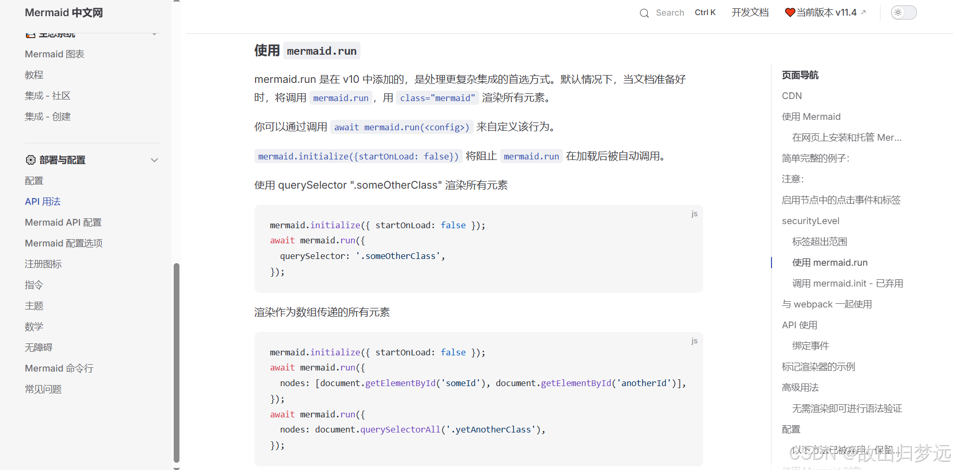Jump to 标签超出范围 outline entry
Viewport: 953px width, 470px height.
819,242
